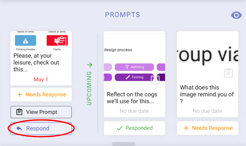This screenshot has height=146, width=246.
Task: Click clipboard icon on image prompt card
Action: click(x=228, y=73)
